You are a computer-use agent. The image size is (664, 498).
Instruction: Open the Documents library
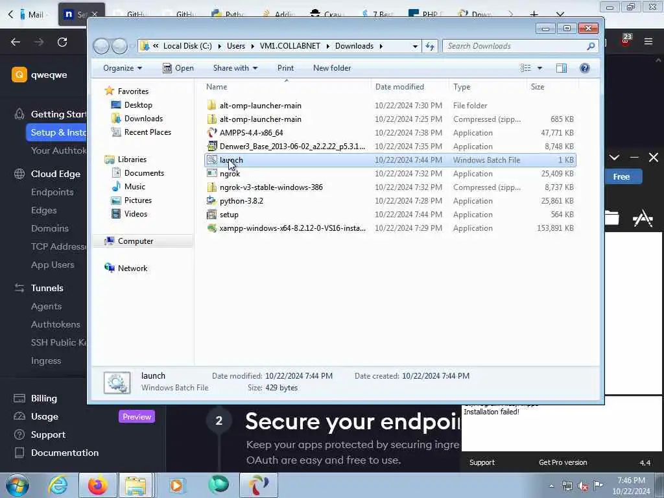click(144, 172)
